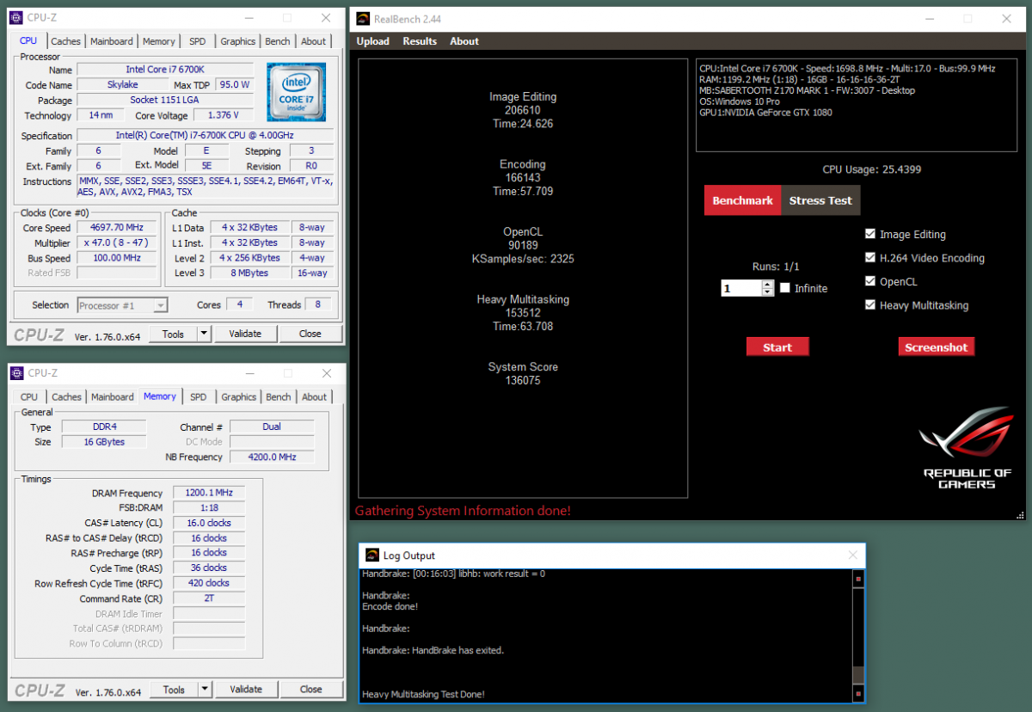The width and height of the screenshot is (1032, 712).
Task: Click the Encoding score 166143
Action: pos(523,177)
